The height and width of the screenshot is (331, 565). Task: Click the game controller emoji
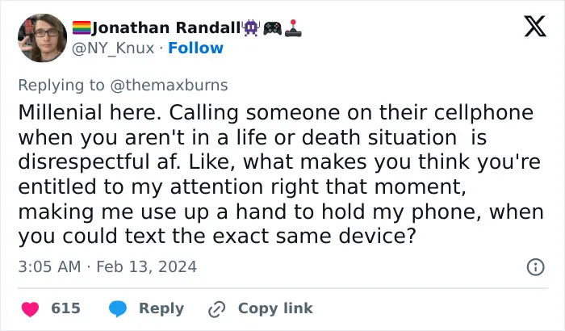(x=273, y=28)
